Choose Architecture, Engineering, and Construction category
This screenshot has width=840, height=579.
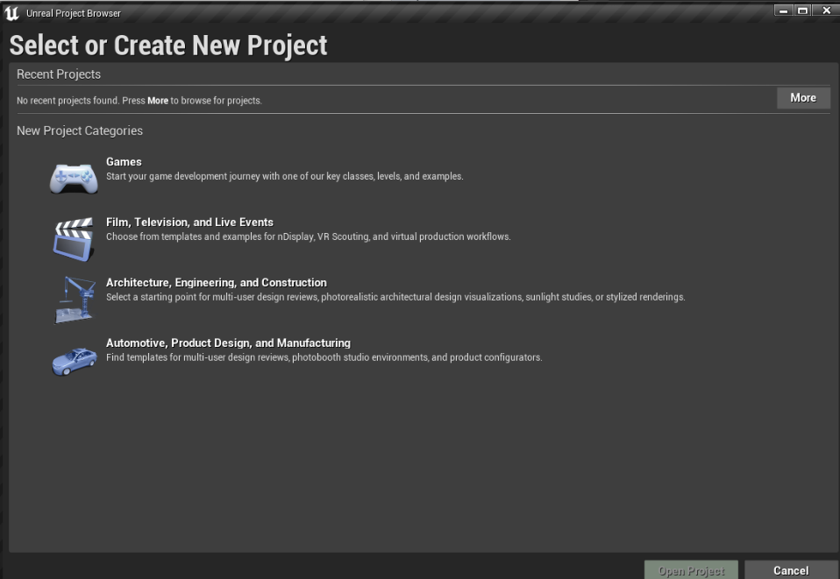(x=217, y=283)
